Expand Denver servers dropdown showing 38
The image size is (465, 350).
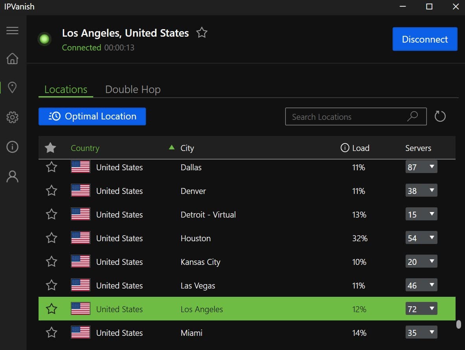click(421, 190)
